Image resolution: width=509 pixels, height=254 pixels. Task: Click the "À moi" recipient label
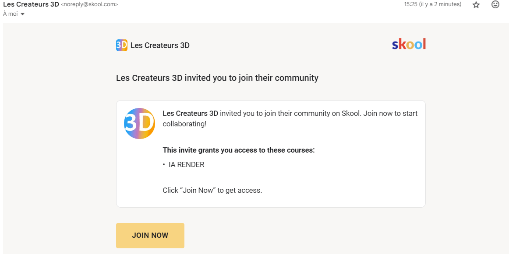pos(10,14)
